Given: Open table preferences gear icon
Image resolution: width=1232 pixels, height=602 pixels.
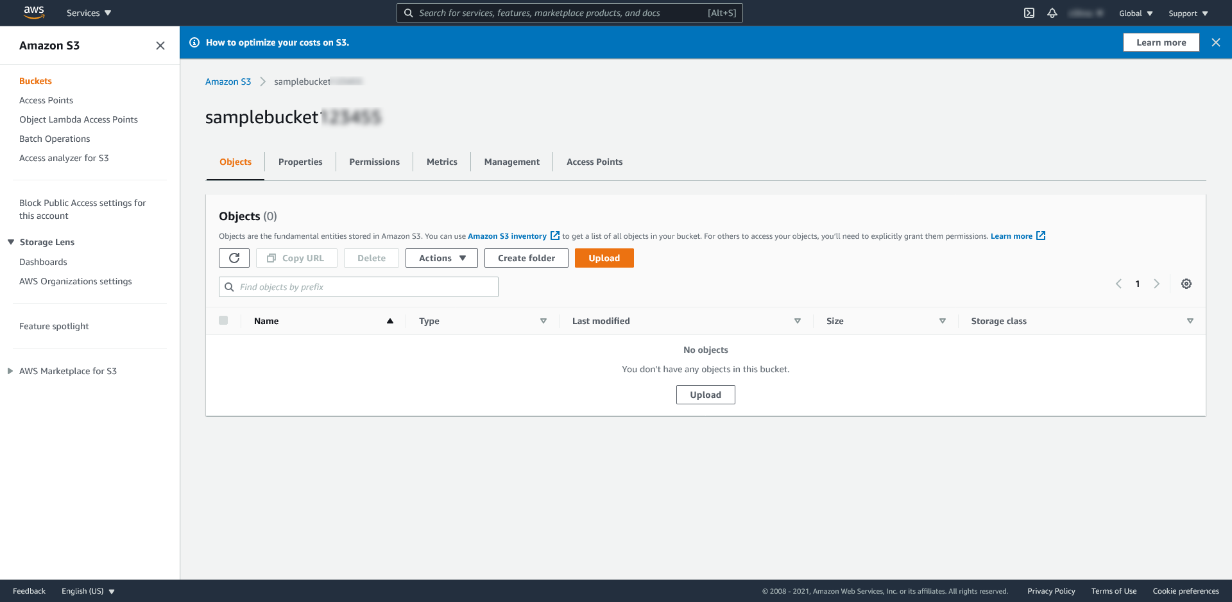Looking at the screenshot, I should point(1186,284).
